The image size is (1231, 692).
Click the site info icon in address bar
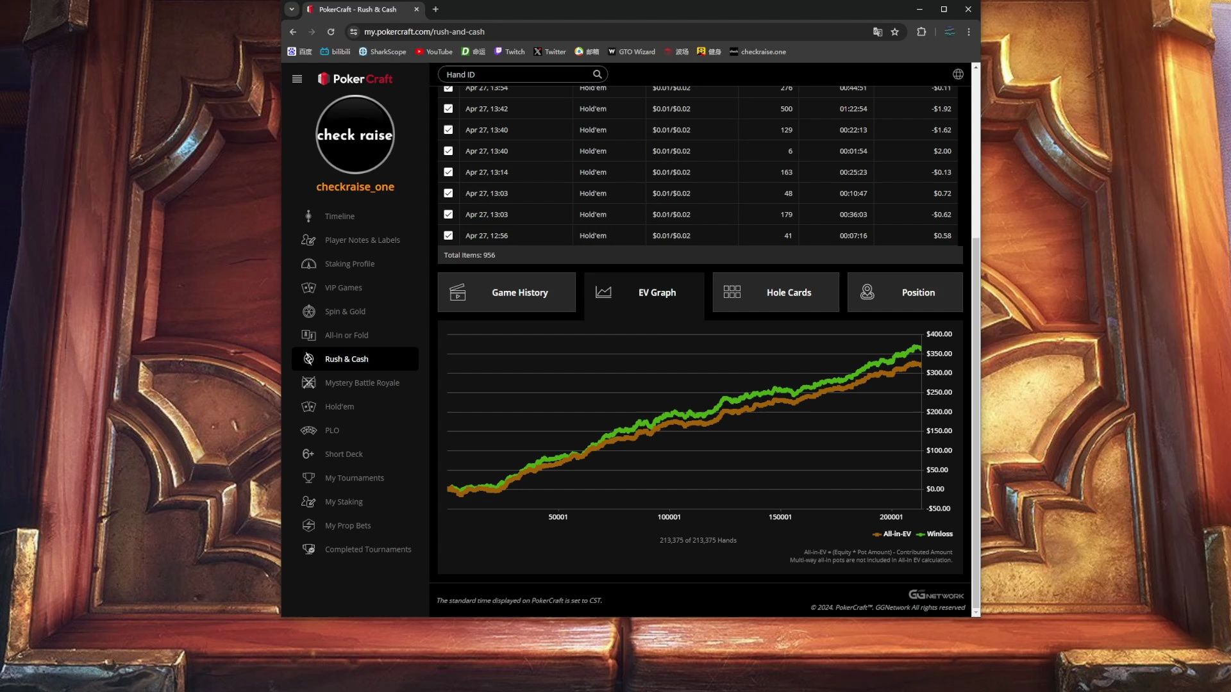click(x=353, y=31)
